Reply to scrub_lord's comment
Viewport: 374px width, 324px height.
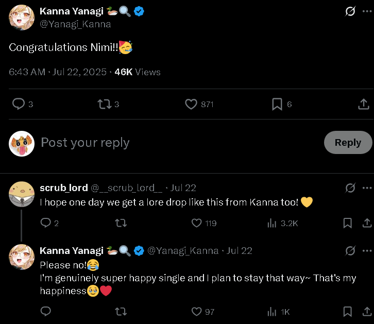[46, 223]
